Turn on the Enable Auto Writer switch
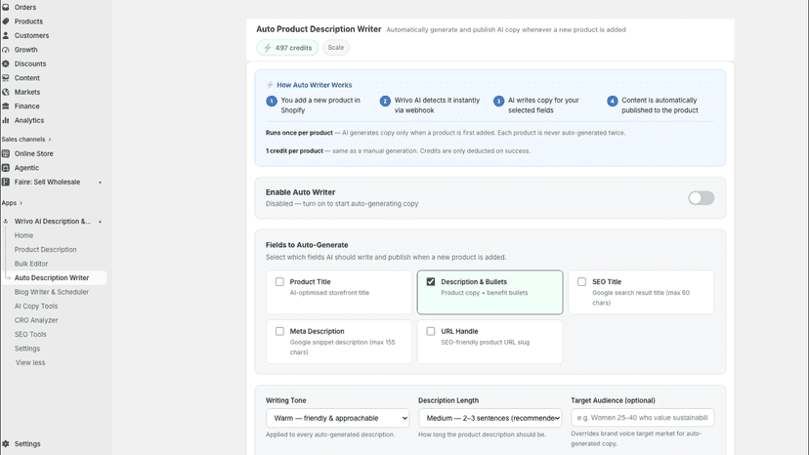This screenshot has height=455, width=809. (702, 198)
